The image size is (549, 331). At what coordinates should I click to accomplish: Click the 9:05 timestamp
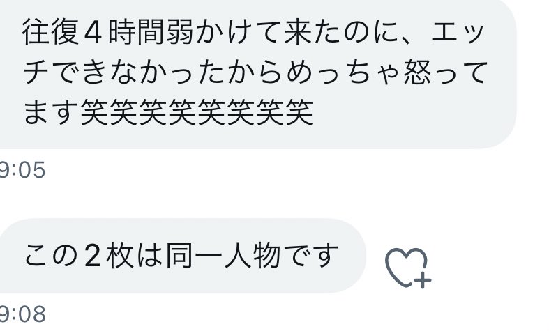[x=22, y=170]
